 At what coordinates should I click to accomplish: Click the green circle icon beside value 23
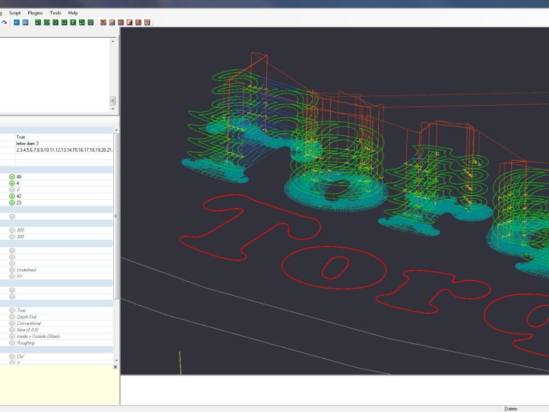point(12,203)
